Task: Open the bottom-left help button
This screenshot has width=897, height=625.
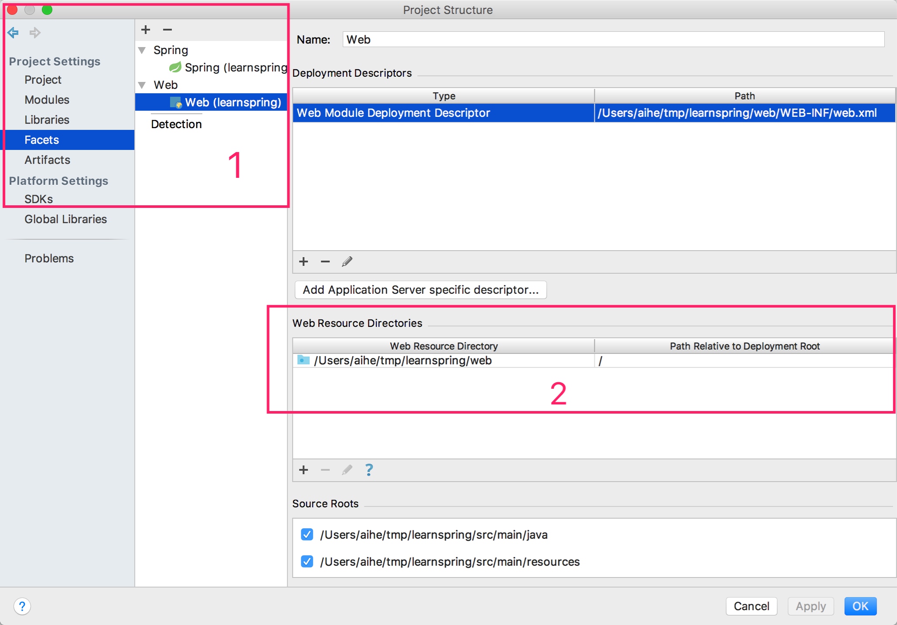Action: point(22,606)
